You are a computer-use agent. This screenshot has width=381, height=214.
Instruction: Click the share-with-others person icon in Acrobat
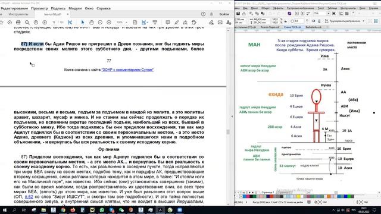(229, 23)
